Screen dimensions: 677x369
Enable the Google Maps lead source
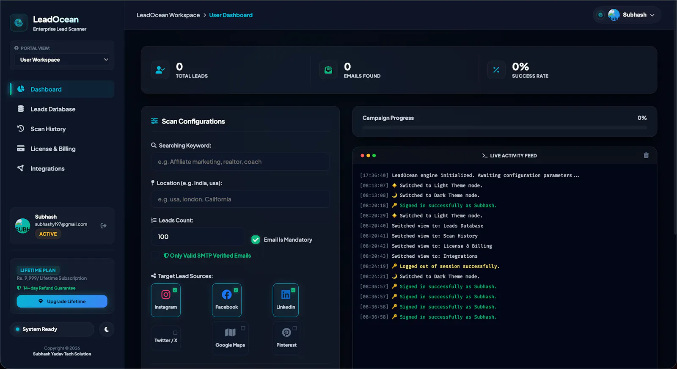[x=230, y=338]
